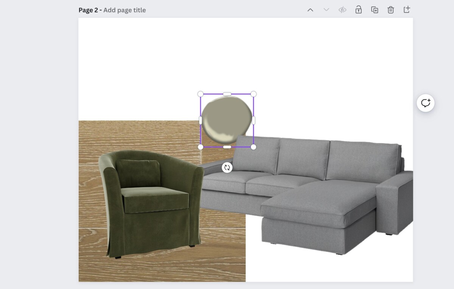Toggle the page lock icon

pos(358,10)
